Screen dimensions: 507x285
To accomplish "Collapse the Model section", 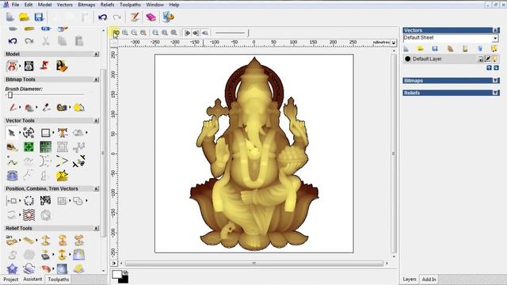I will 96,54.
